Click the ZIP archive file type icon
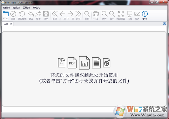 61,63
